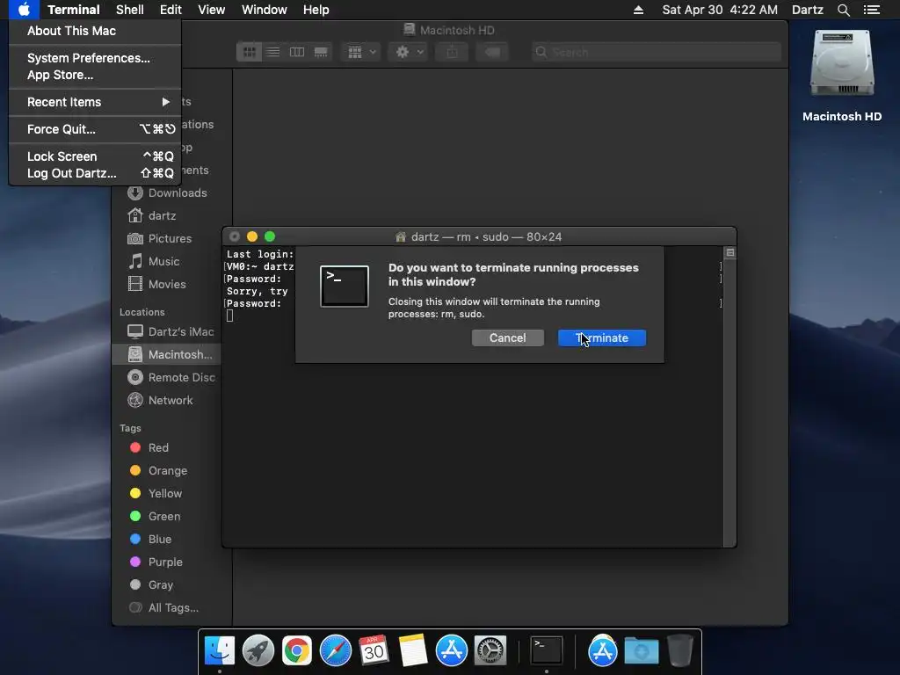Open Notes from the Dock
The image size is (900, 675).
coord(413,651)
